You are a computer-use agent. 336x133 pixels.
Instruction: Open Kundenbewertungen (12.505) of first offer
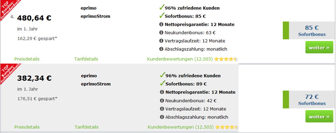pyautogui.click(x=180, y=59)
